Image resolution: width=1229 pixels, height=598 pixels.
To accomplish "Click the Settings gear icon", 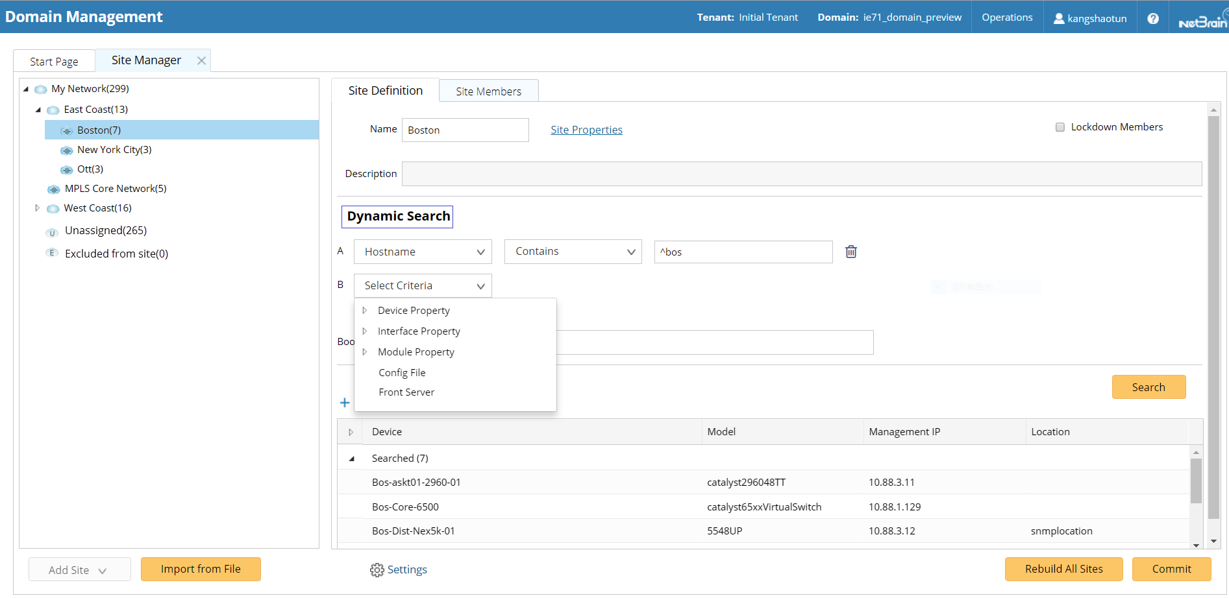I will click(377, 570).
